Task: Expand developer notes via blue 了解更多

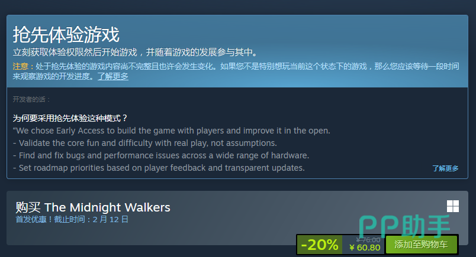Action: (445, 168)
